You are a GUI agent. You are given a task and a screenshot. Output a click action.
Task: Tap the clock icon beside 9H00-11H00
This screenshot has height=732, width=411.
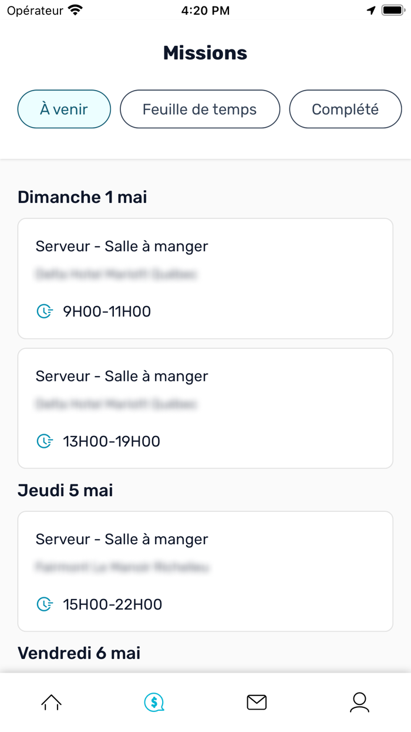pos(45,311)
